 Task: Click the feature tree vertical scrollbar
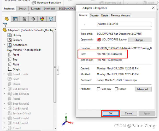pos(55,67)
